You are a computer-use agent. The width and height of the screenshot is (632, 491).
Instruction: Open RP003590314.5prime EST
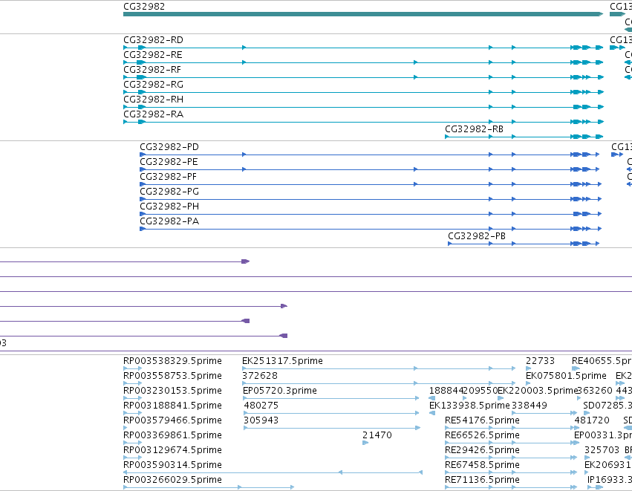(x=172, y=465)
